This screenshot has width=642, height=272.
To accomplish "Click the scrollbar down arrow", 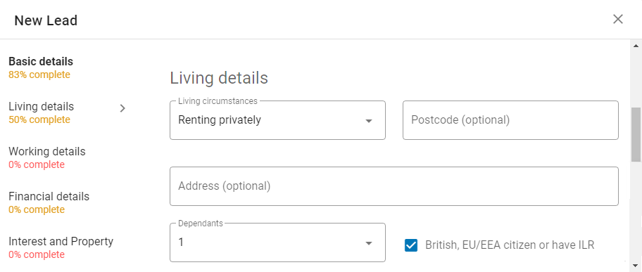I will [636, 265].
